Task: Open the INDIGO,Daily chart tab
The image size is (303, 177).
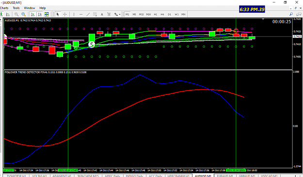Action: tap(134, 176)
